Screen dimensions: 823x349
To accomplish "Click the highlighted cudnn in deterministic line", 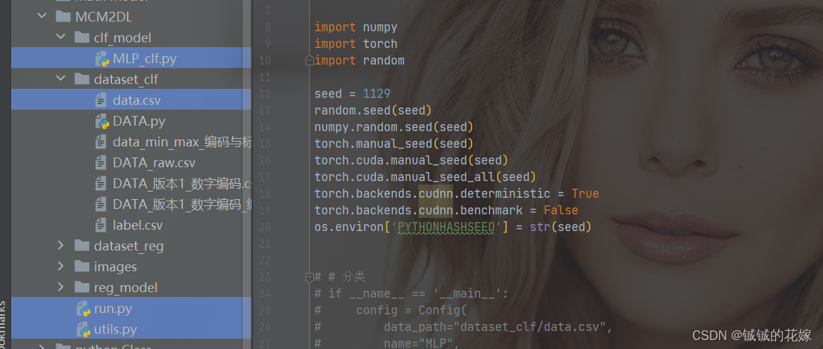I will 436,194.
